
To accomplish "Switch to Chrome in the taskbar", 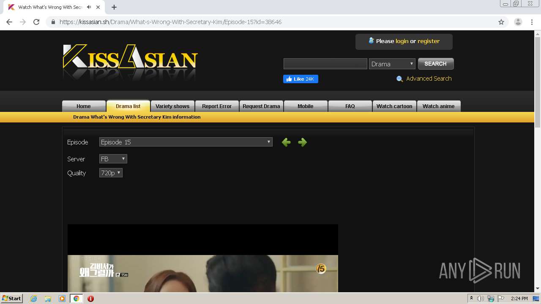I will [77, 299].
